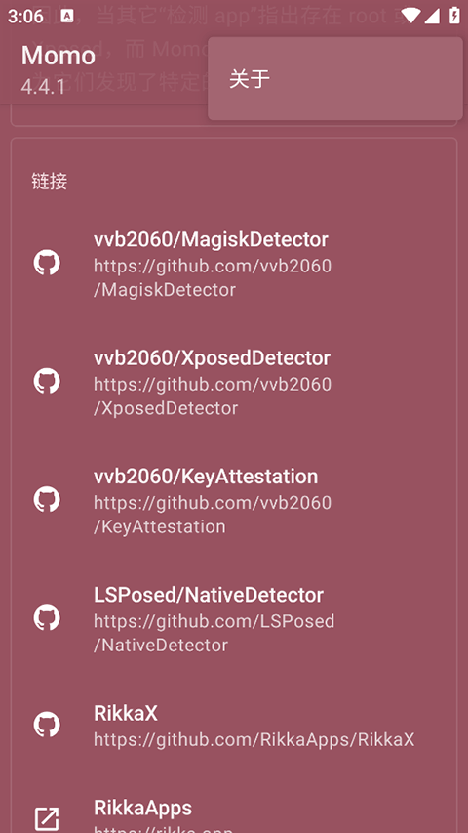
Task: Open the vvb2060/MagiskDetector title
Action: pyautogui.click(x=211, y=239)
